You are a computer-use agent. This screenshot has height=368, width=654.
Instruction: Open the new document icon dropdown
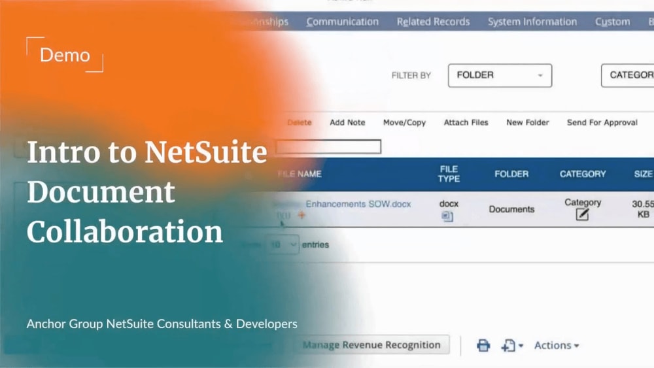(x=512, y=346)
